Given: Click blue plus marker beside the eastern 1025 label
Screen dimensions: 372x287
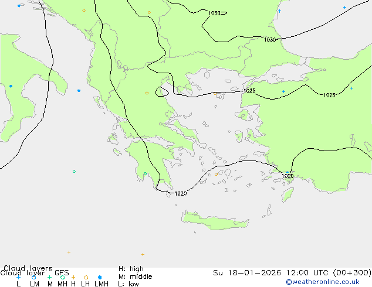Looking at the screenshot, I should [x=351, y=88].
